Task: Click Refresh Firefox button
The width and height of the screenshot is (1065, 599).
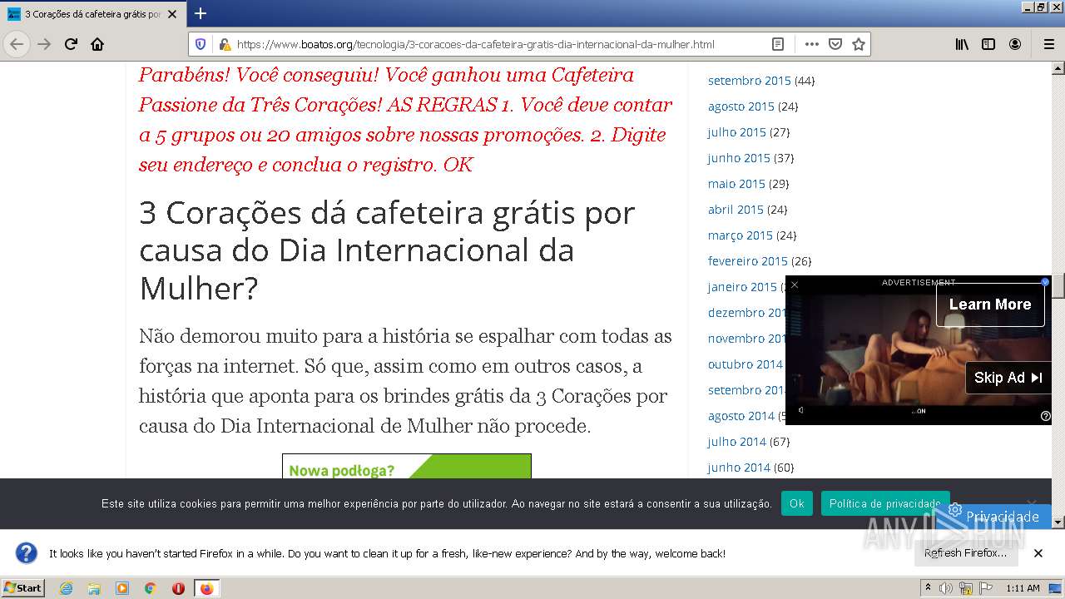Action: [x=965, y=553]
